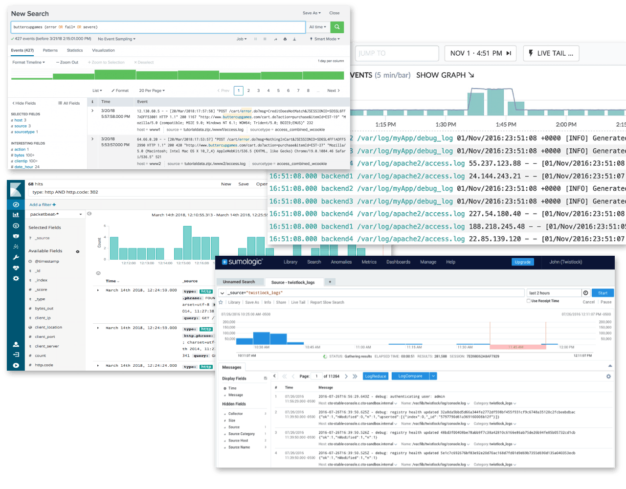Select the Visualize bar-chart icon in Kibana
This screenshot has width=626, height=489.
15,214
